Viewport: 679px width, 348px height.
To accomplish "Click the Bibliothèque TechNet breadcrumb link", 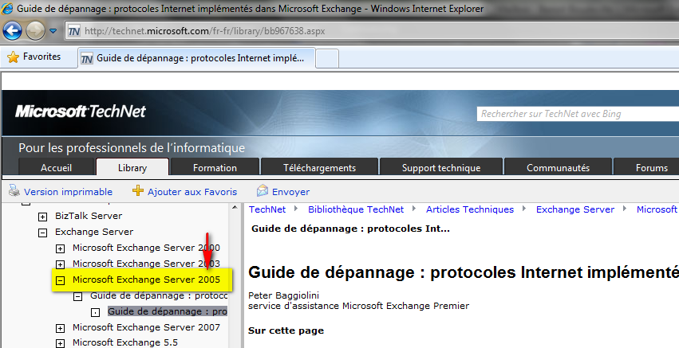I will pyautogui.click(x=356, y=209).
